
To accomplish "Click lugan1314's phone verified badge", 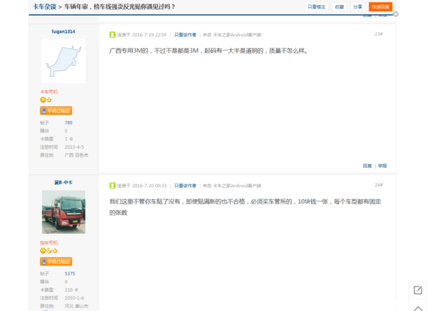I will coord(56,110).
